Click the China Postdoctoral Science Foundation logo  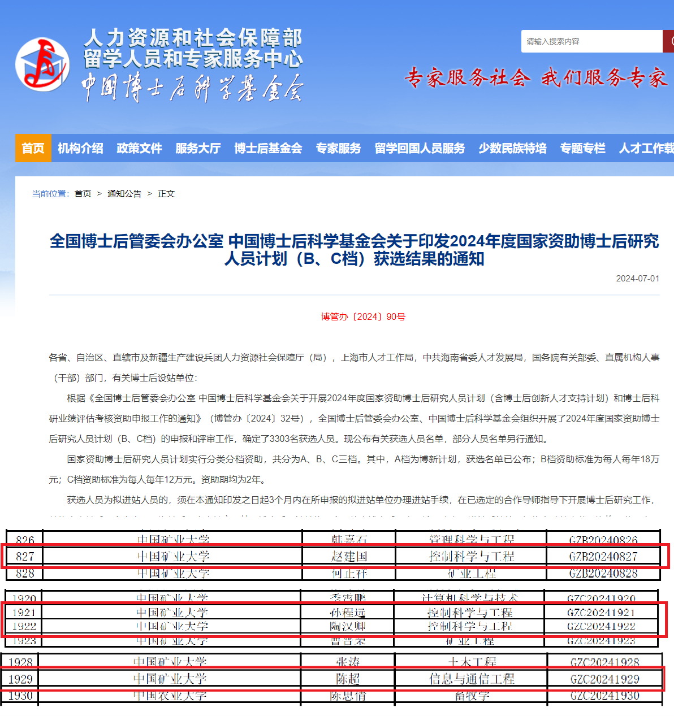tap(42, 64)
